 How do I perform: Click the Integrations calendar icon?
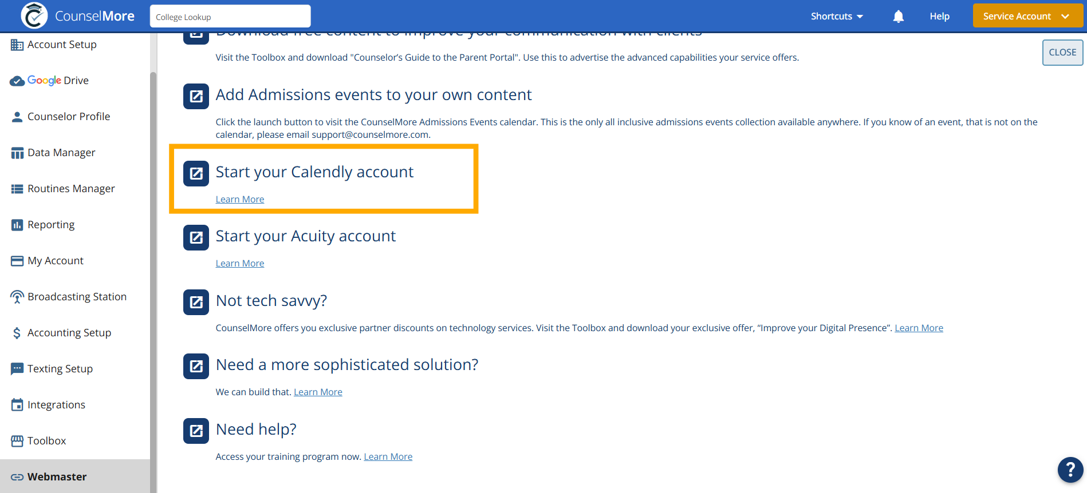(x=17, y=405)
